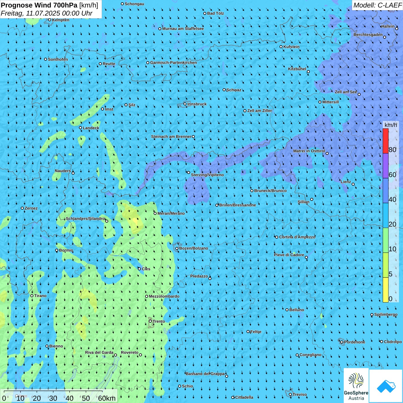
Task: Click the 'Mittersill' label
Action: pos(331,102)
